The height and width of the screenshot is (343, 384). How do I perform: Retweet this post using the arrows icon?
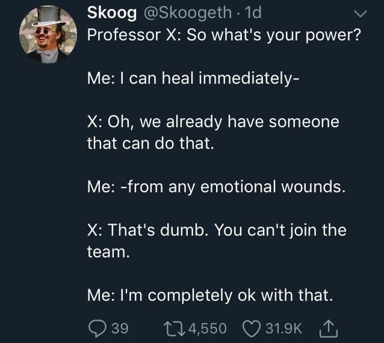click(175, 329)
